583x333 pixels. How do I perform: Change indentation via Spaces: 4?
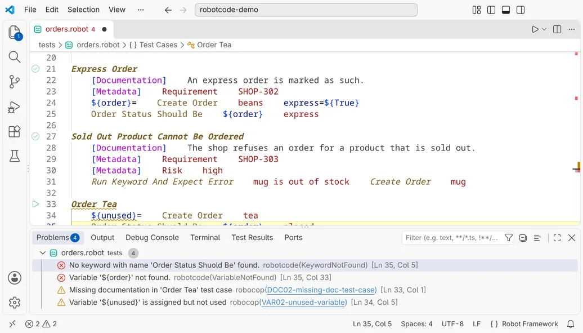click(x=416, y=323)
